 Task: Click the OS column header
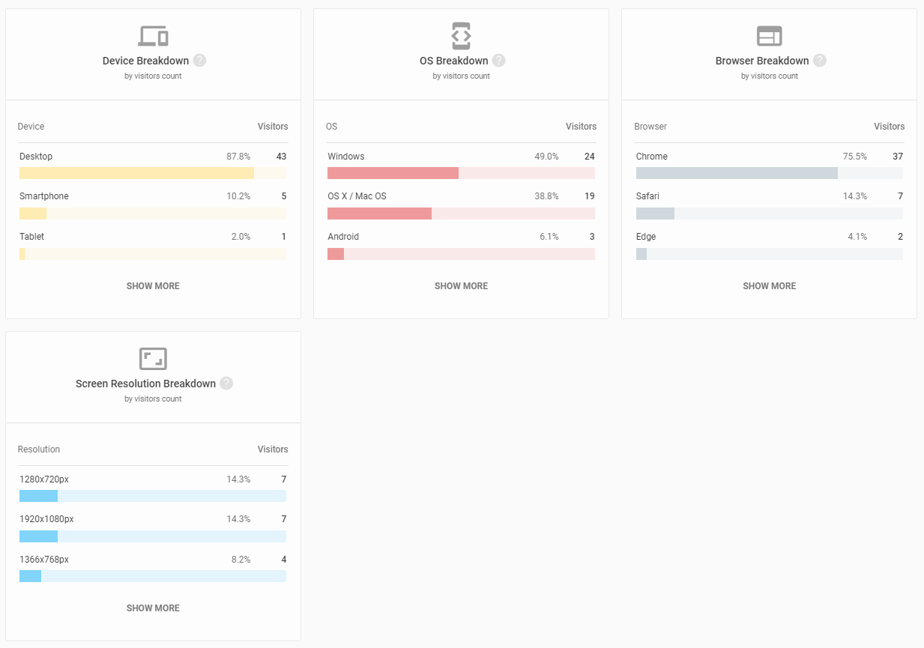coord(332,127)
